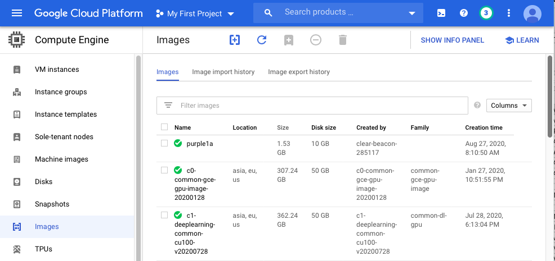555x261 pixels.
Task: Activate Cloud Shell from top bar
Action: click(x=441, y=13)
